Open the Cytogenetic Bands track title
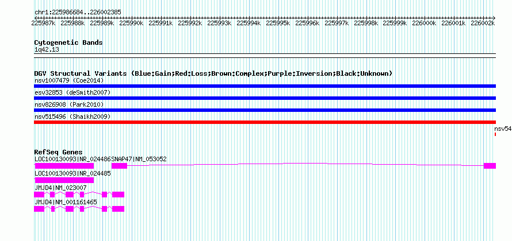 pos(68,42)
